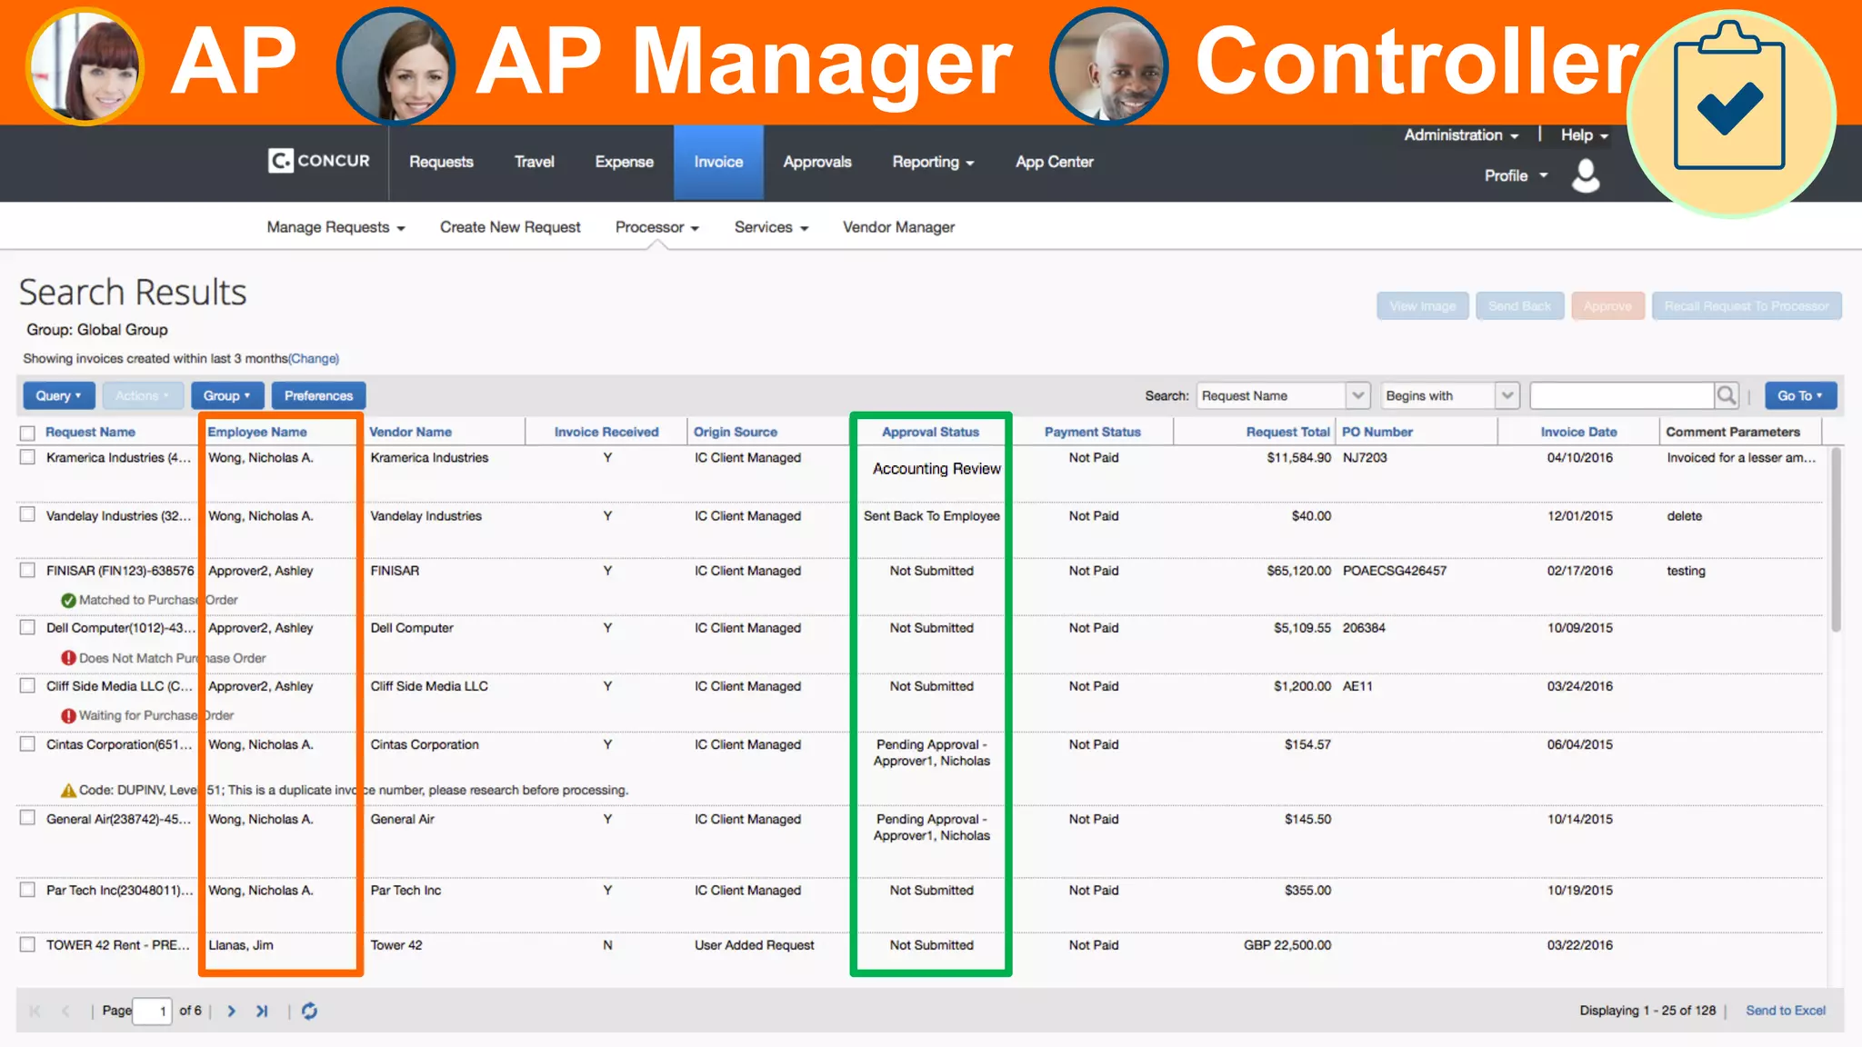
Task: Click the red Waiting for Purchase Order icon
Action: [68, 715]
